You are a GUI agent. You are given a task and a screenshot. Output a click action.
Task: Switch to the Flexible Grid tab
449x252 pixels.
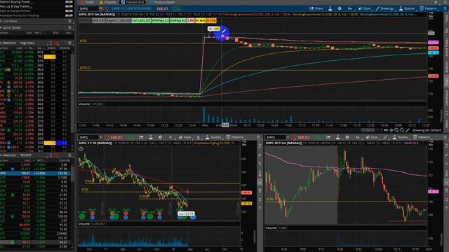(133, 2)
